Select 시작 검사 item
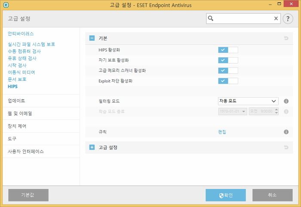 tap(17, 65)
